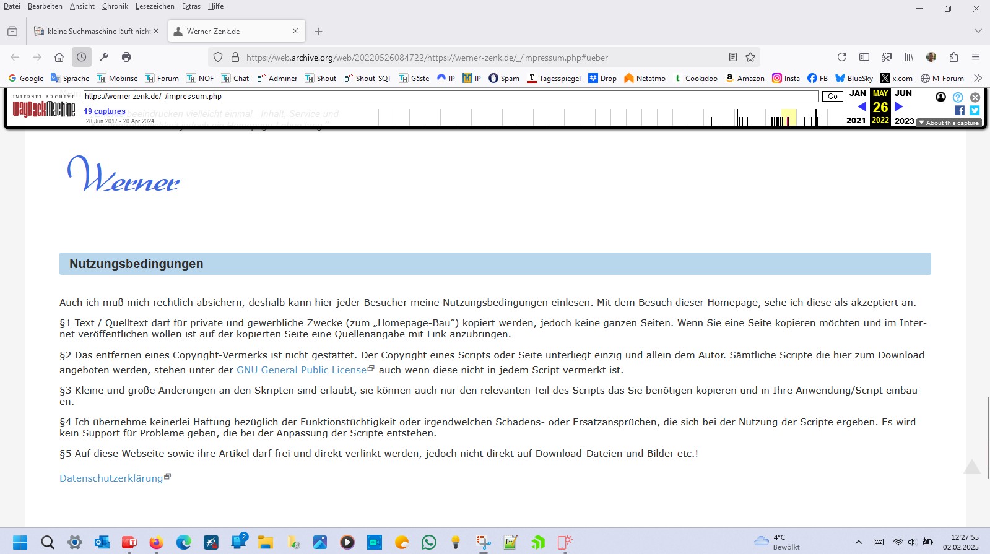
Task: Go to the Firefox home page icon
Action: [59, 57]
